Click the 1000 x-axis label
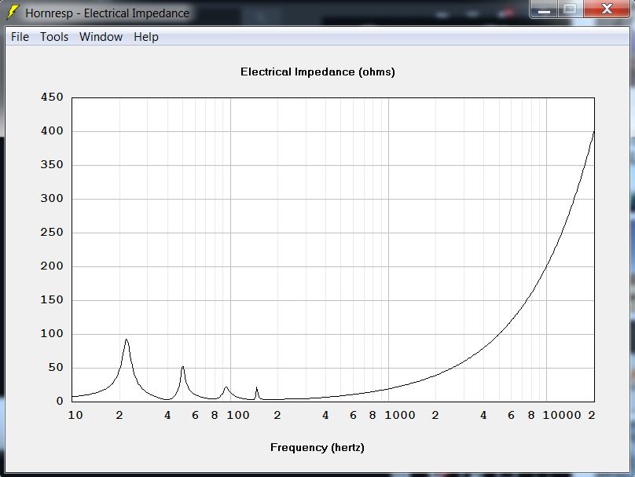The height and width of the screenshot is (477, 635). 400,415
